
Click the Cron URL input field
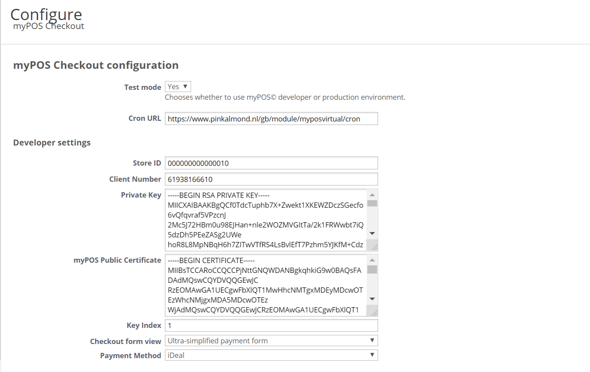click(x=271, y=119)
